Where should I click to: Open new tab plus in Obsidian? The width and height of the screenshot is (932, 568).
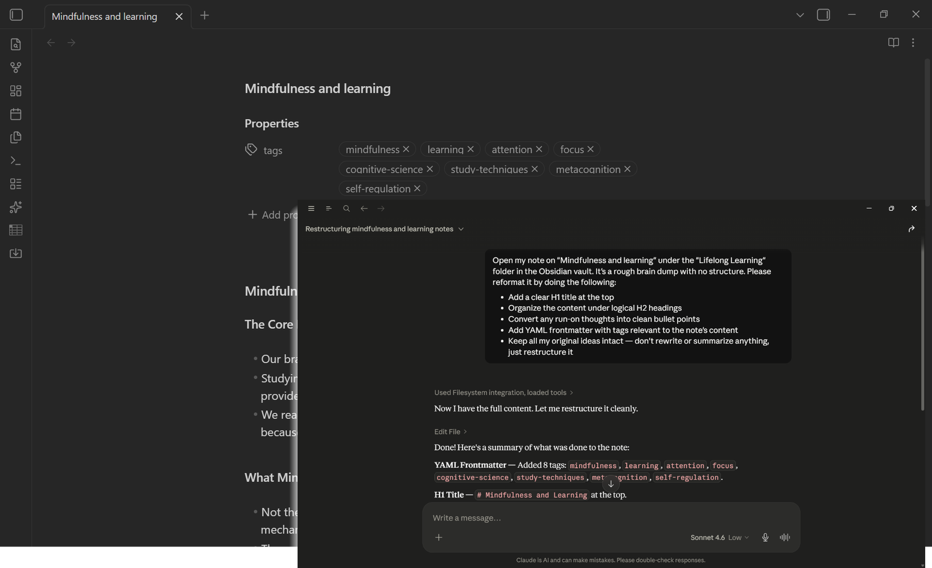(204, 16)
